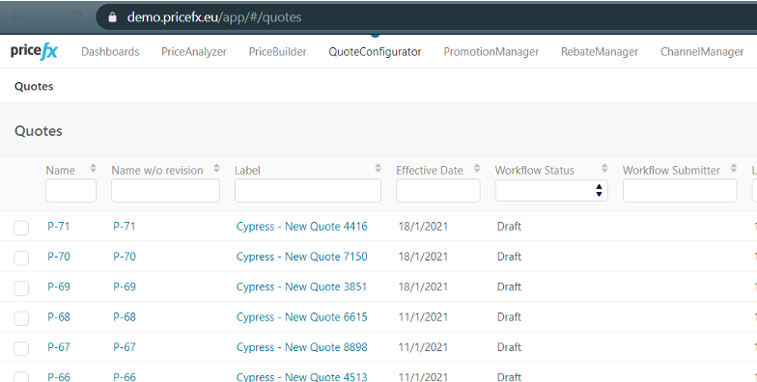This screenshot has width=757, height=382.
Task: Sort by Name column arrows
Action: click(93, 168)
